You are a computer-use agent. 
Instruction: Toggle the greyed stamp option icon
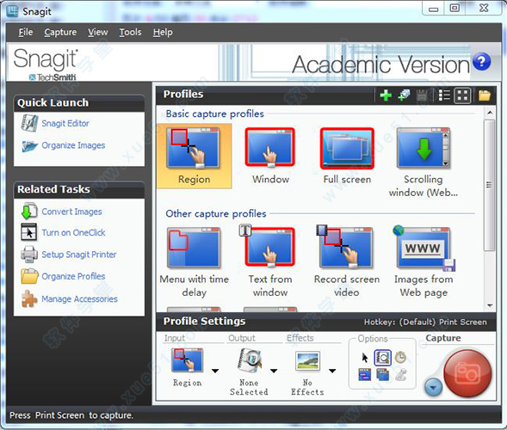pos(401,375)
